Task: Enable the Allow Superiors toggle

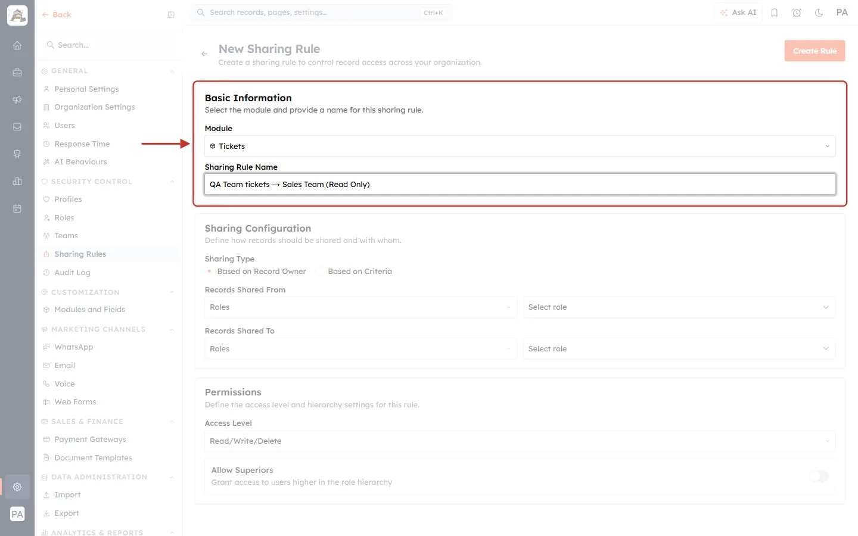Action: 819,476
